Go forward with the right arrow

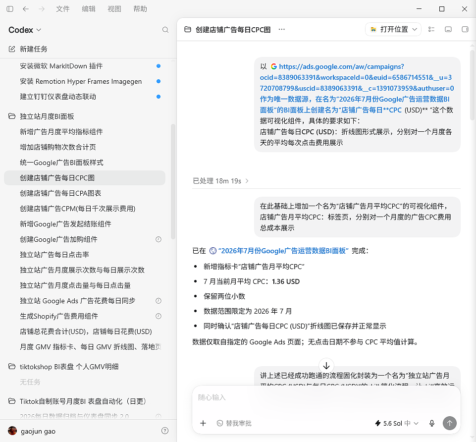pos(42,9)
